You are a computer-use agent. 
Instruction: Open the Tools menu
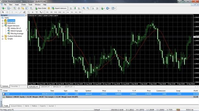click(30, 5)
